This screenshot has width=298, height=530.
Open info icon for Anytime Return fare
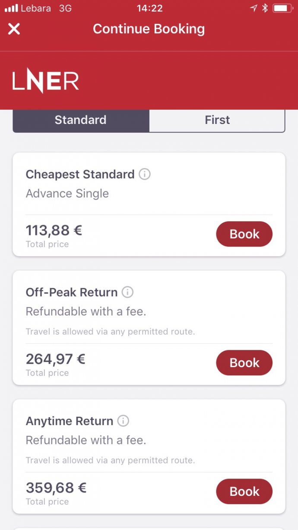(124, 421)
